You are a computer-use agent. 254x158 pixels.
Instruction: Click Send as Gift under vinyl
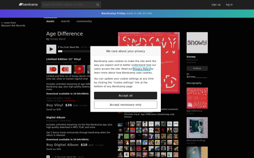click(x=54, y=110)
